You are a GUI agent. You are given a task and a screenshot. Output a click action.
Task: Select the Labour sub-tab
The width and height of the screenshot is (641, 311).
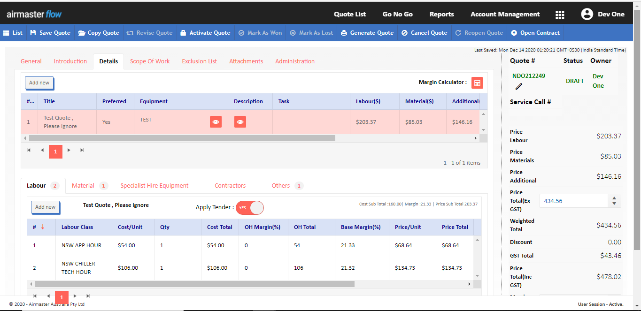[43, 186]
